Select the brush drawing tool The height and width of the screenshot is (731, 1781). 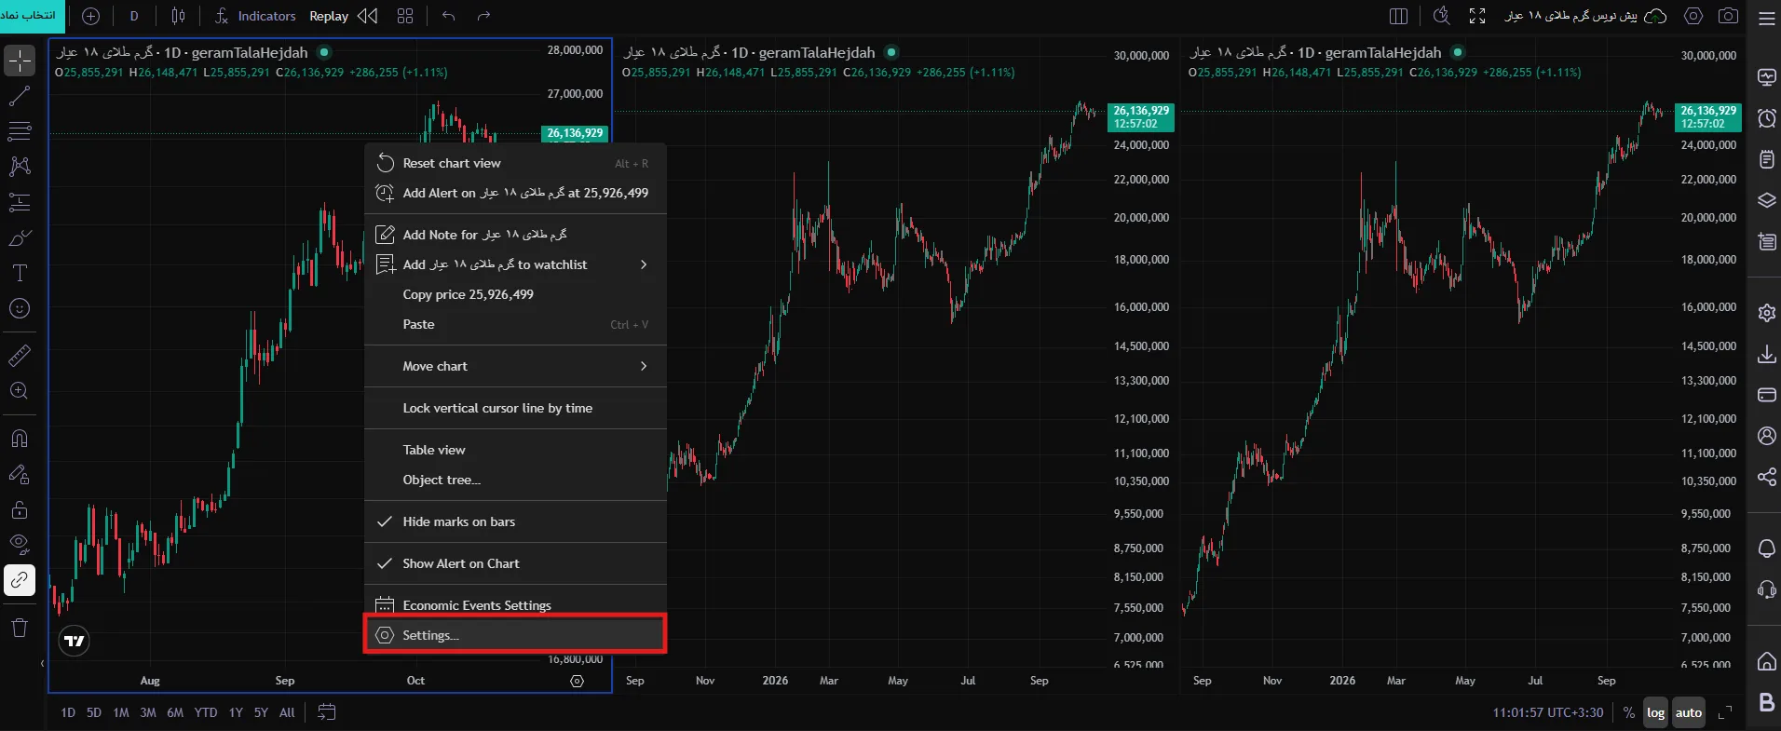tap(20, 238)
